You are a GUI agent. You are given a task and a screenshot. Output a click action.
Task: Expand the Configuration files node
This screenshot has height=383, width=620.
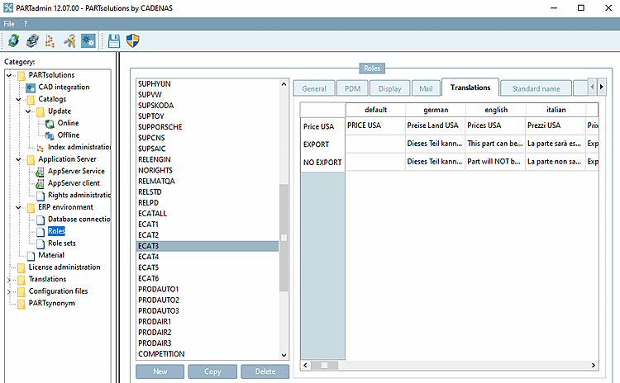click(x=9, y=292)
